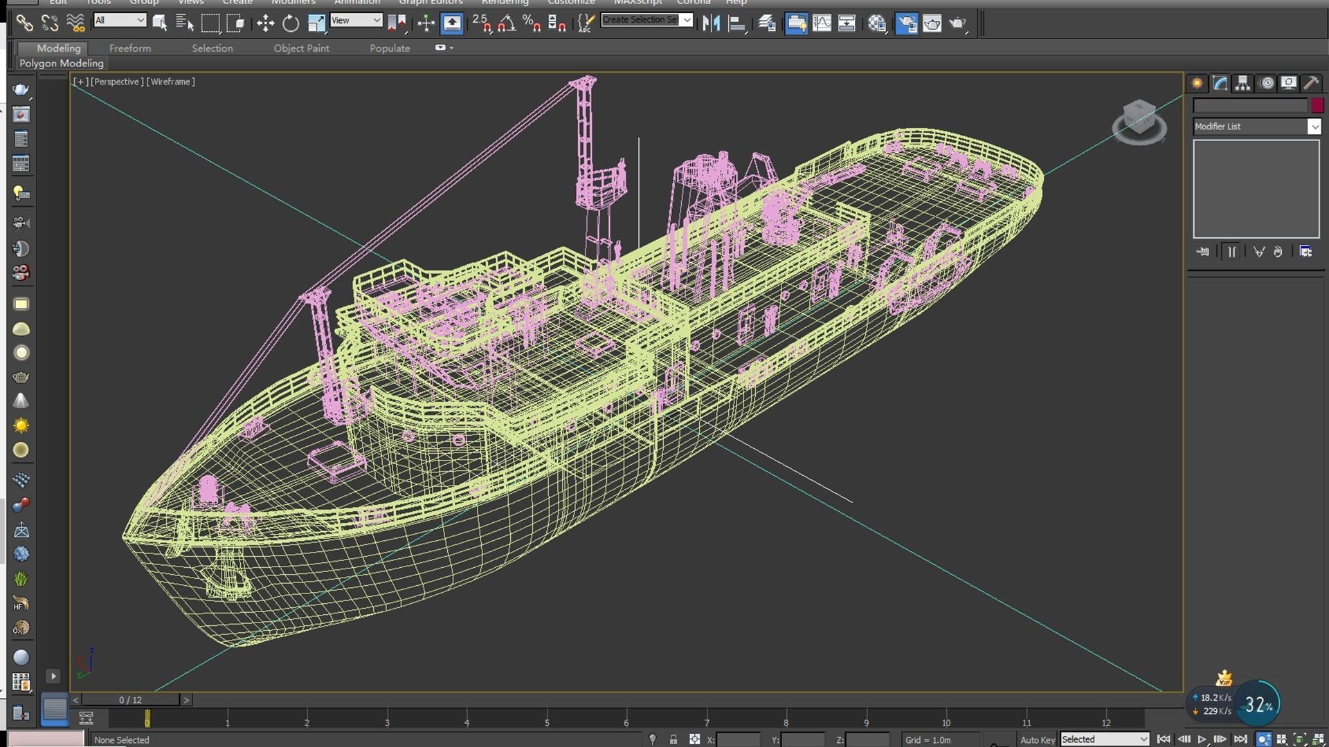Activate the Select and Scale tool

tap(316, 24)
